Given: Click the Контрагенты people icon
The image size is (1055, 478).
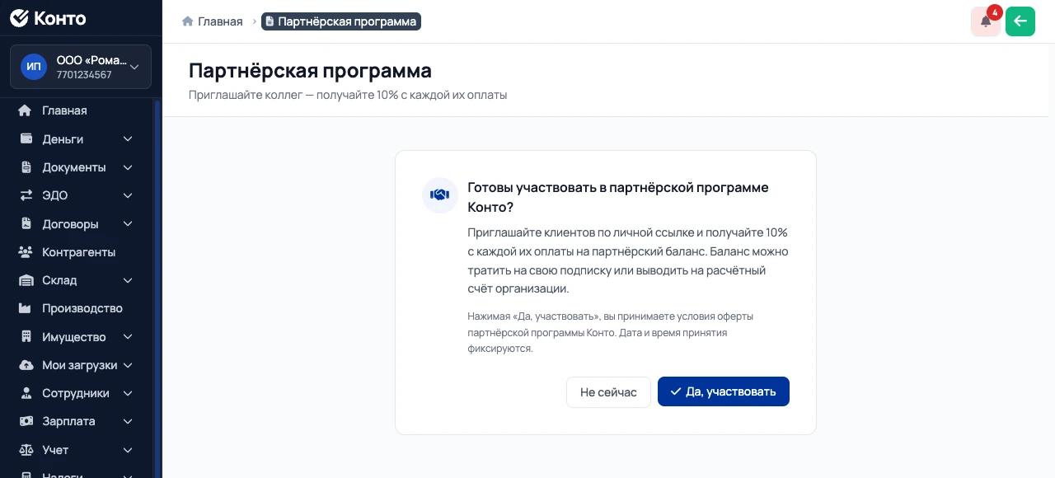Looking at the screenshot, I should (26, 252).
